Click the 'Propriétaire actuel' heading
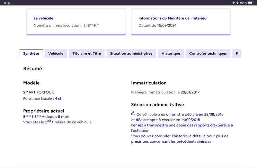The height and width of the screenshot is (168, 257). coord(44,111)
